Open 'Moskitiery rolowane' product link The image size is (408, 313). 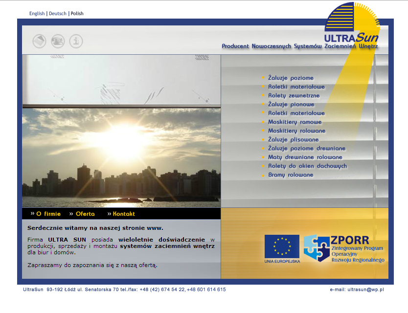coord(296,131)
